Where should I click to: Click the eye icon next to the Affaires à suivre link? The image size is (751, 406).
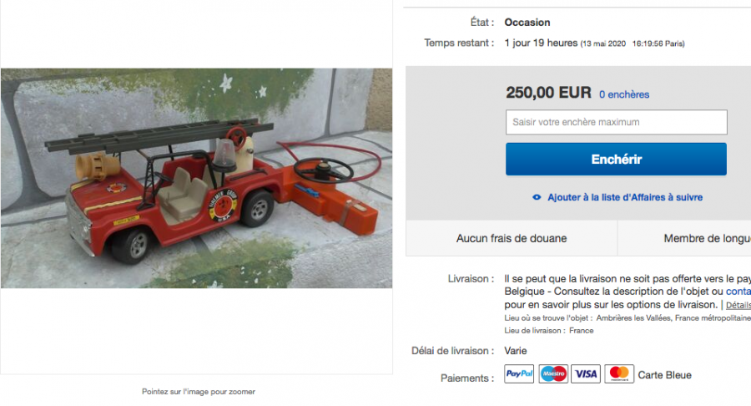click(537, 197)
